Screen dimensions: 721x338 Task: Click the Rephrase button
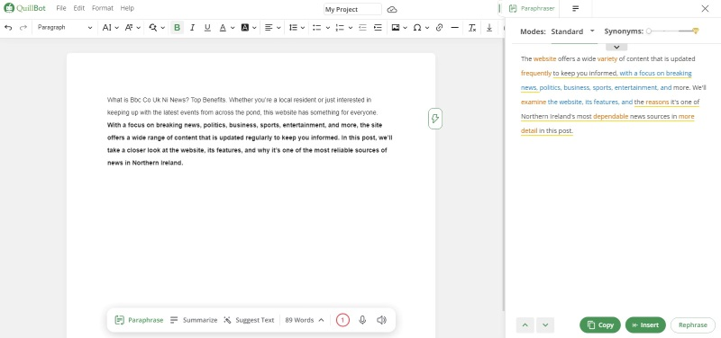[693, 325]
